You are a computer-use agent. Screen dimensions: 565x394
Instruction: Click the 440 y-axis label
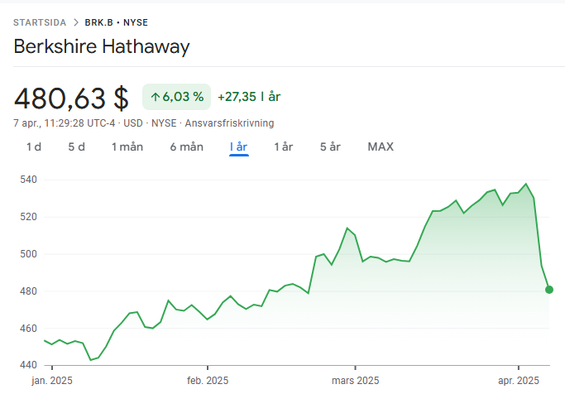click(x=28, y=365)
